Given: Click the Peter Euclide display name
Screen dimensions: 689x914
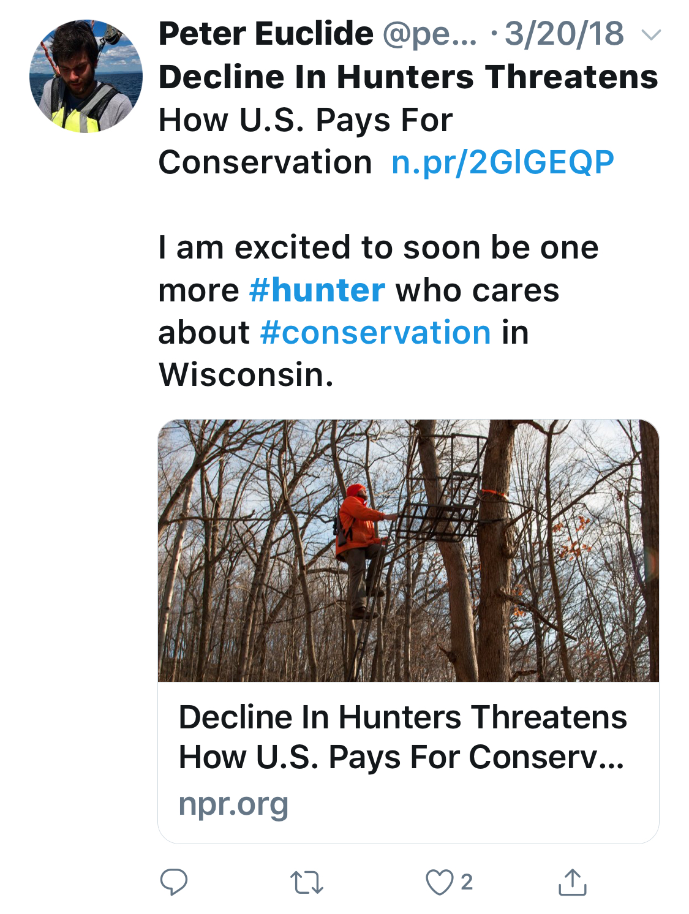Looking at the screenshot, I should point(266,34).
